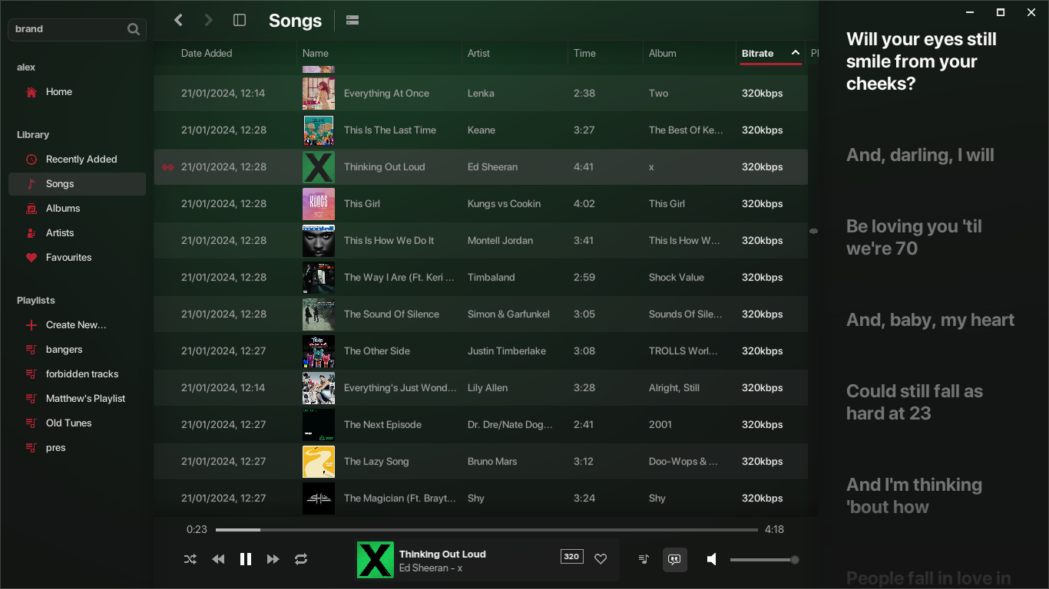Screen dimensions: 1049x589
Task: Seek in the song progress bar
Action: 487,529
